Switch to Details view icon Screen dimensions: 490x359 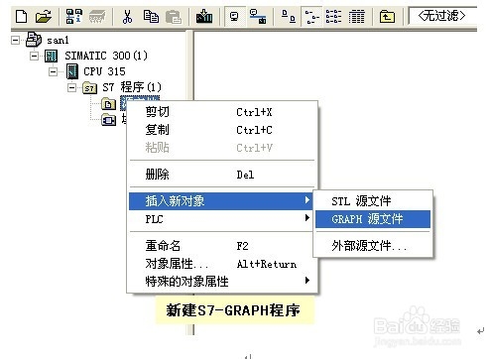(357, 16)
